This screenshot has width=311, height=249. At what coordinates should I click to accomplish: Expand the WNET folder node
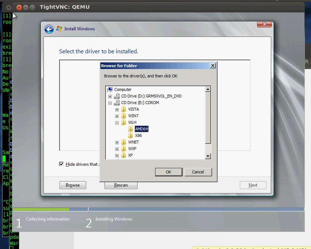(x=117, y=142)
